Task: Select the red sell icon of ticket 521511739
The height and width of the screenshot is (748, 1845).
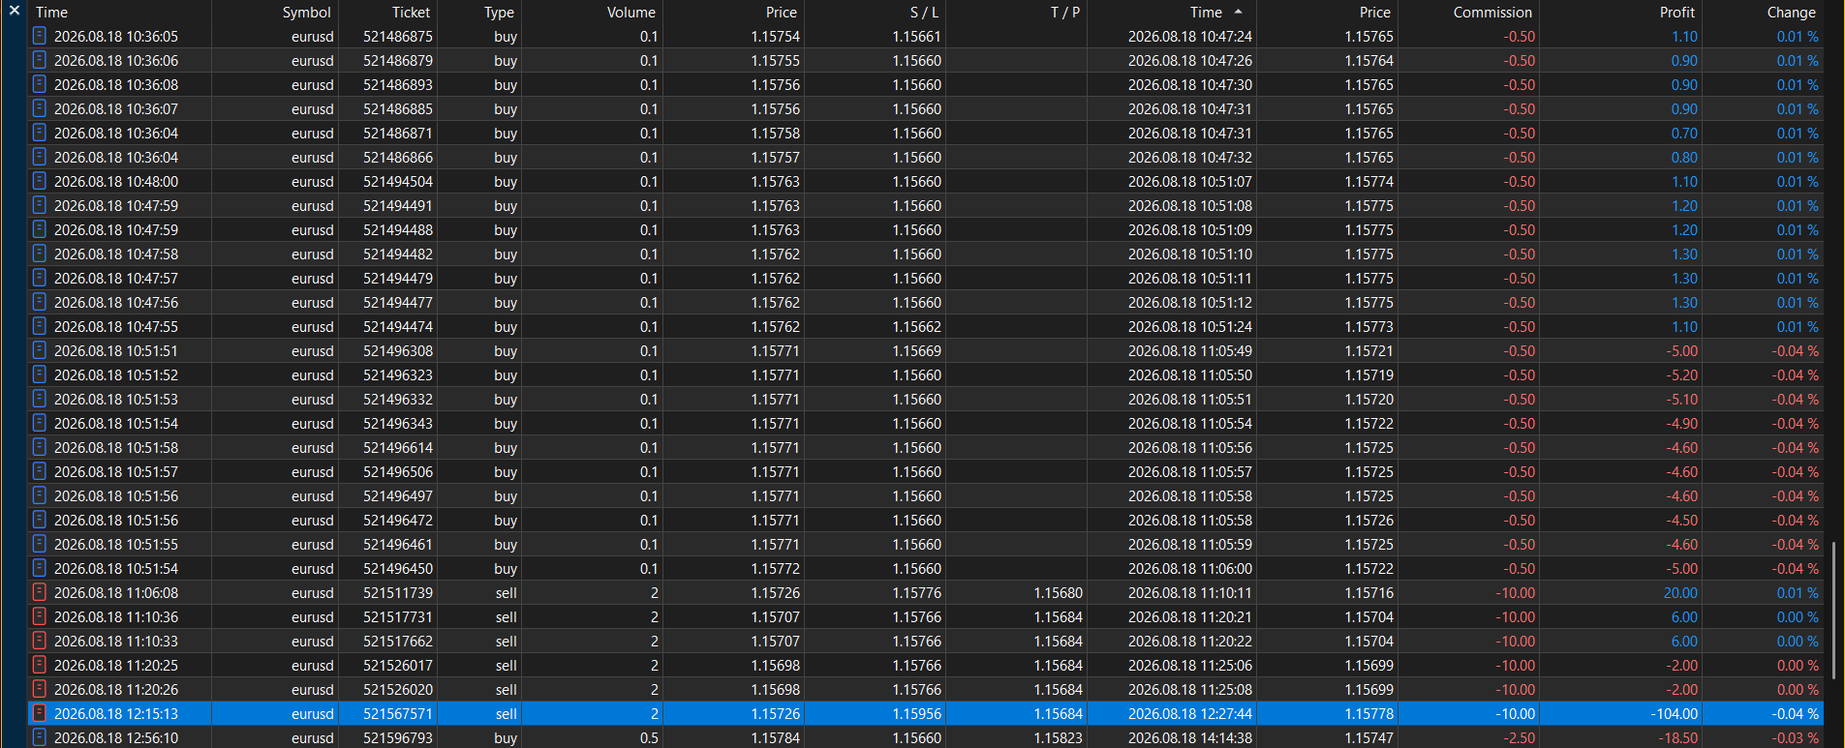Action: 40,592
